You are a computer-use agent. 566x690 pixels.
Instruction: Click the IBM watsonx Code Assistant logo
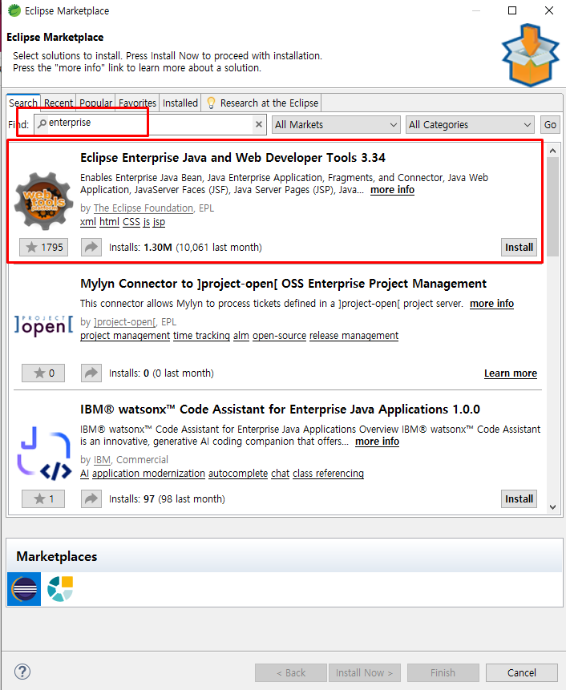coord(43,454)
